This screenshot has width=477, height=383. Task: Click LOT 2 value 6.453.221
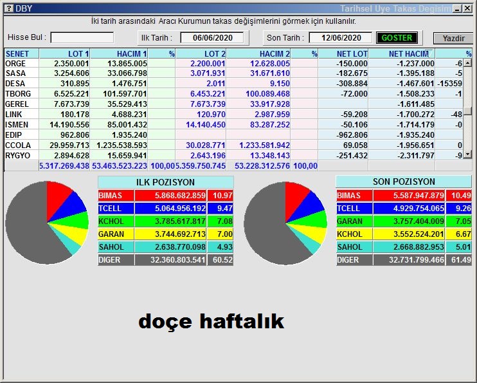point(208,94)
